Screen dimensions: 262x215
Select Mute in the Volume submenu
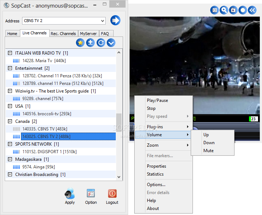(212, 151)
